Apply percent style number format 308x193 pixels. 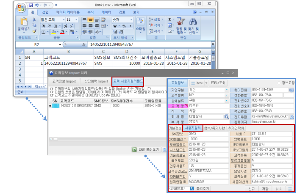[124, 26]
